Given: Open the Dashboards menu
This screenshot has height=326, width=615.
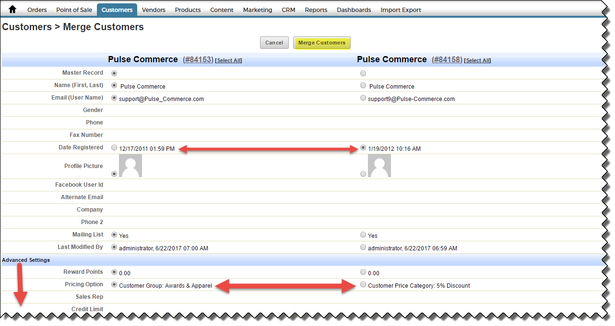Looking at the screenshot, I should coord(354,10).
